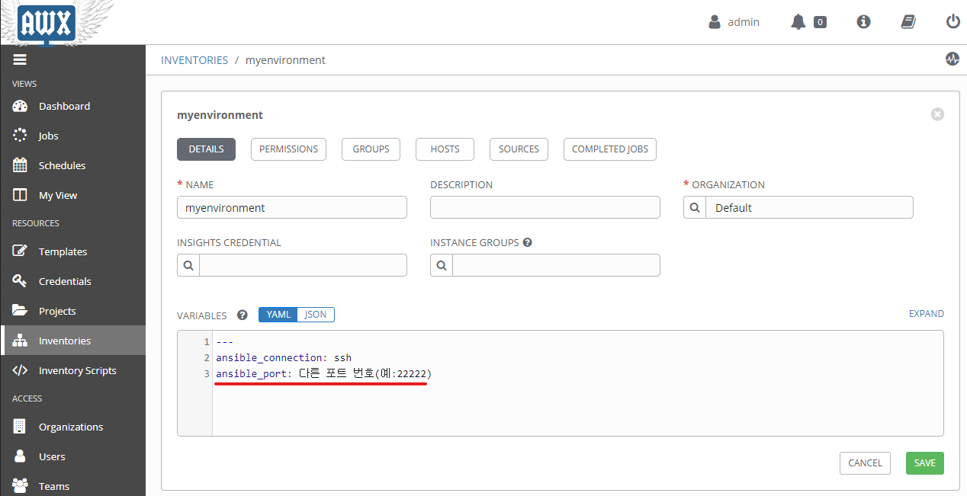
Task: Open Jobs in sidebar
Action: click(x=72, y=136)
